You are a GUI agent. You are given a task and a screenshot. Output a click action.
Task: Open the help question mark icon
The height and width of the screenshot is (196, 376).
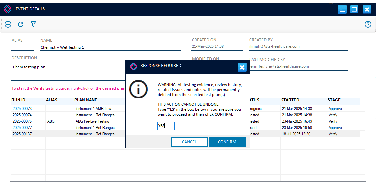pyautogui.click(x=368, y=24)
